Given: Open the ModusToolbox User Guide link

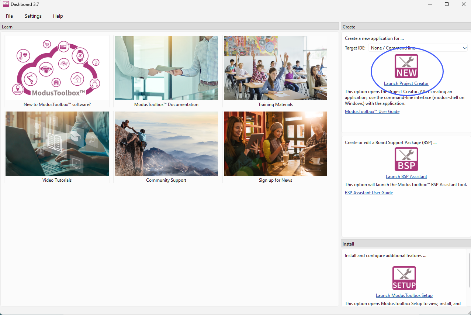Looking at the screenshot, I should click(372, 112).
